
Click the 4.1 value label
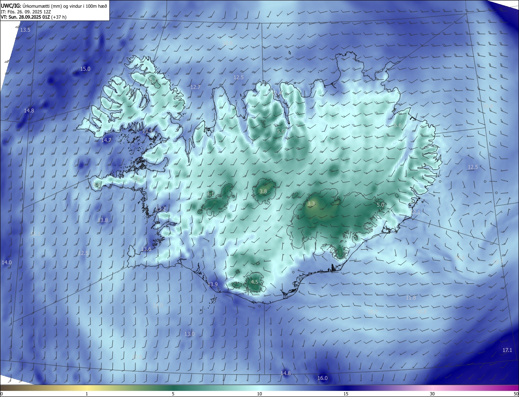tap(210, 194)
